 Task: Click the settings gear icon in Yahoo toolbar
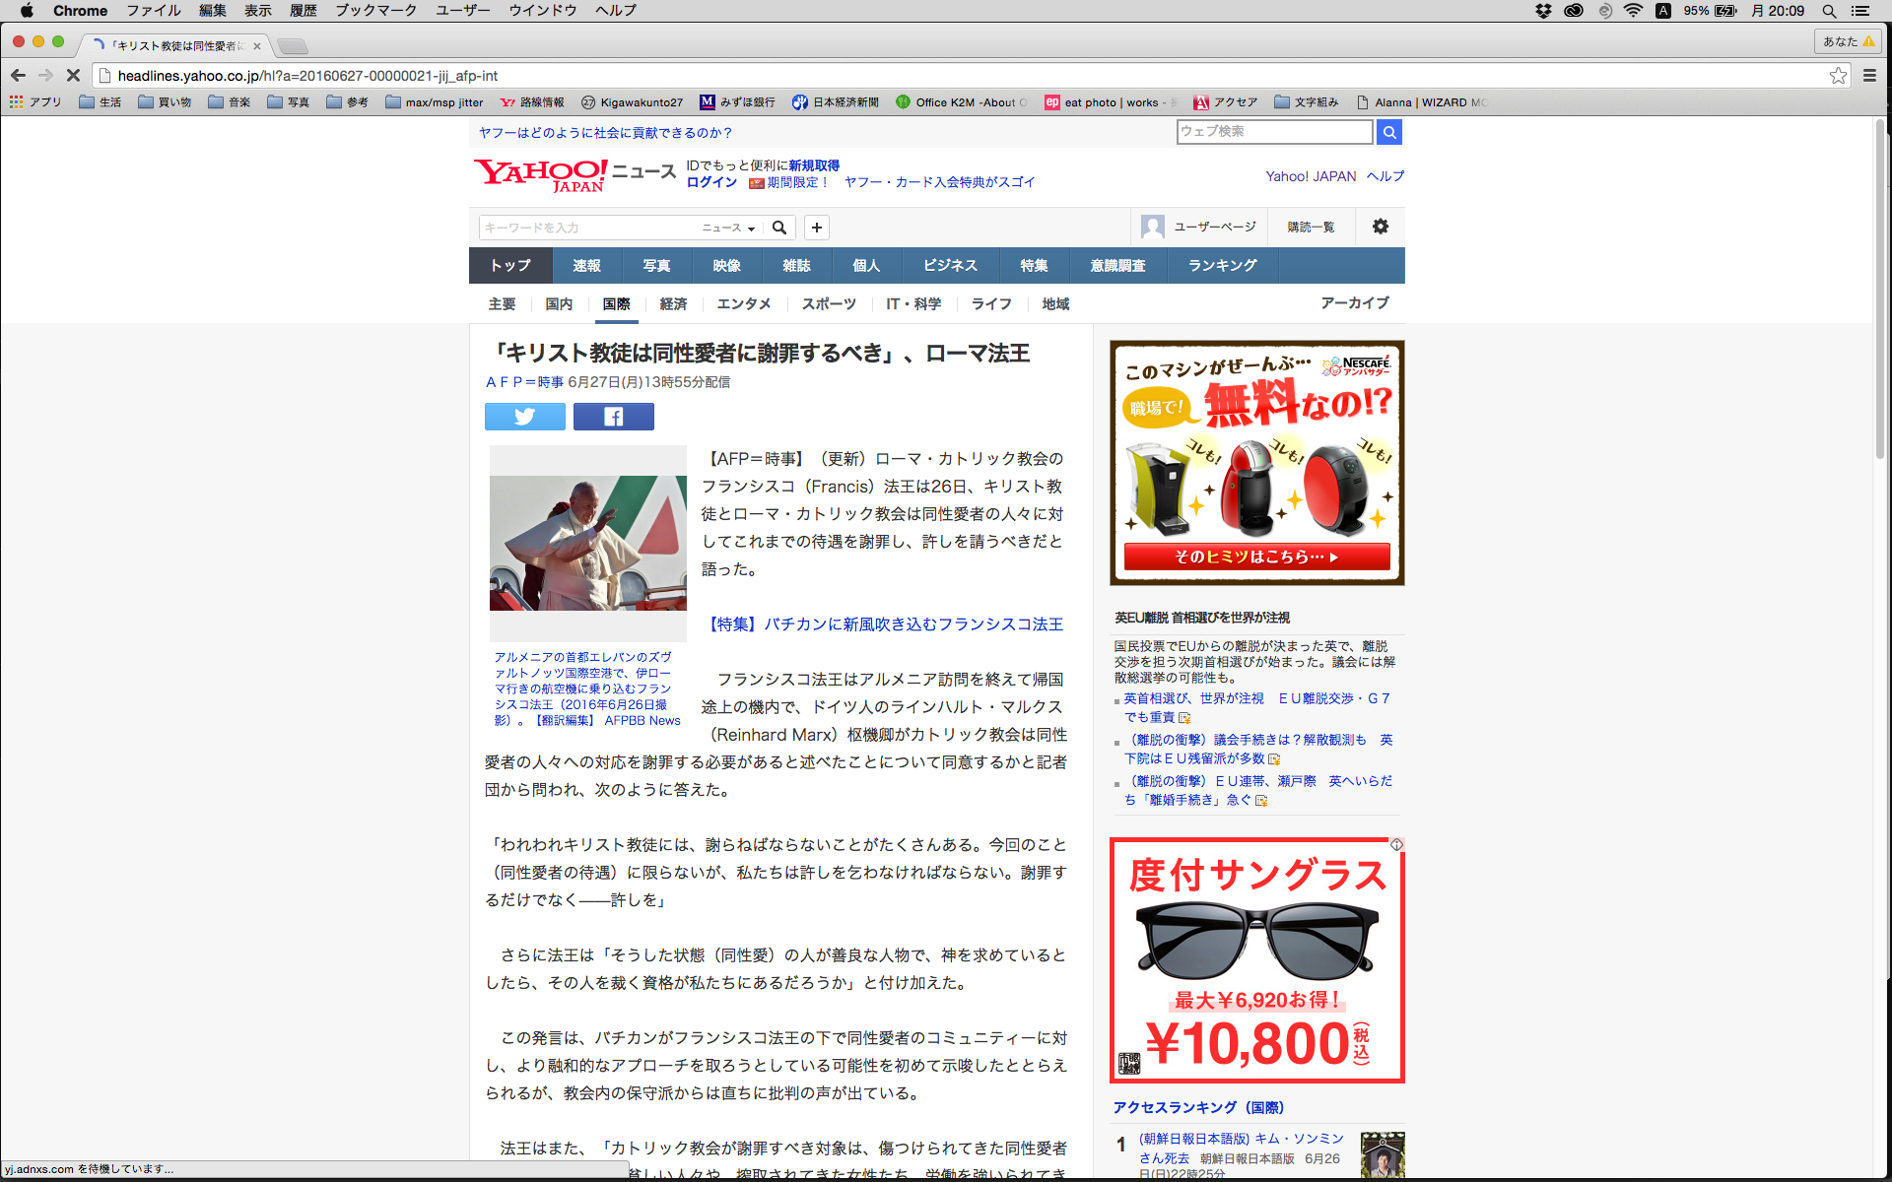[x=1380, y=227]
